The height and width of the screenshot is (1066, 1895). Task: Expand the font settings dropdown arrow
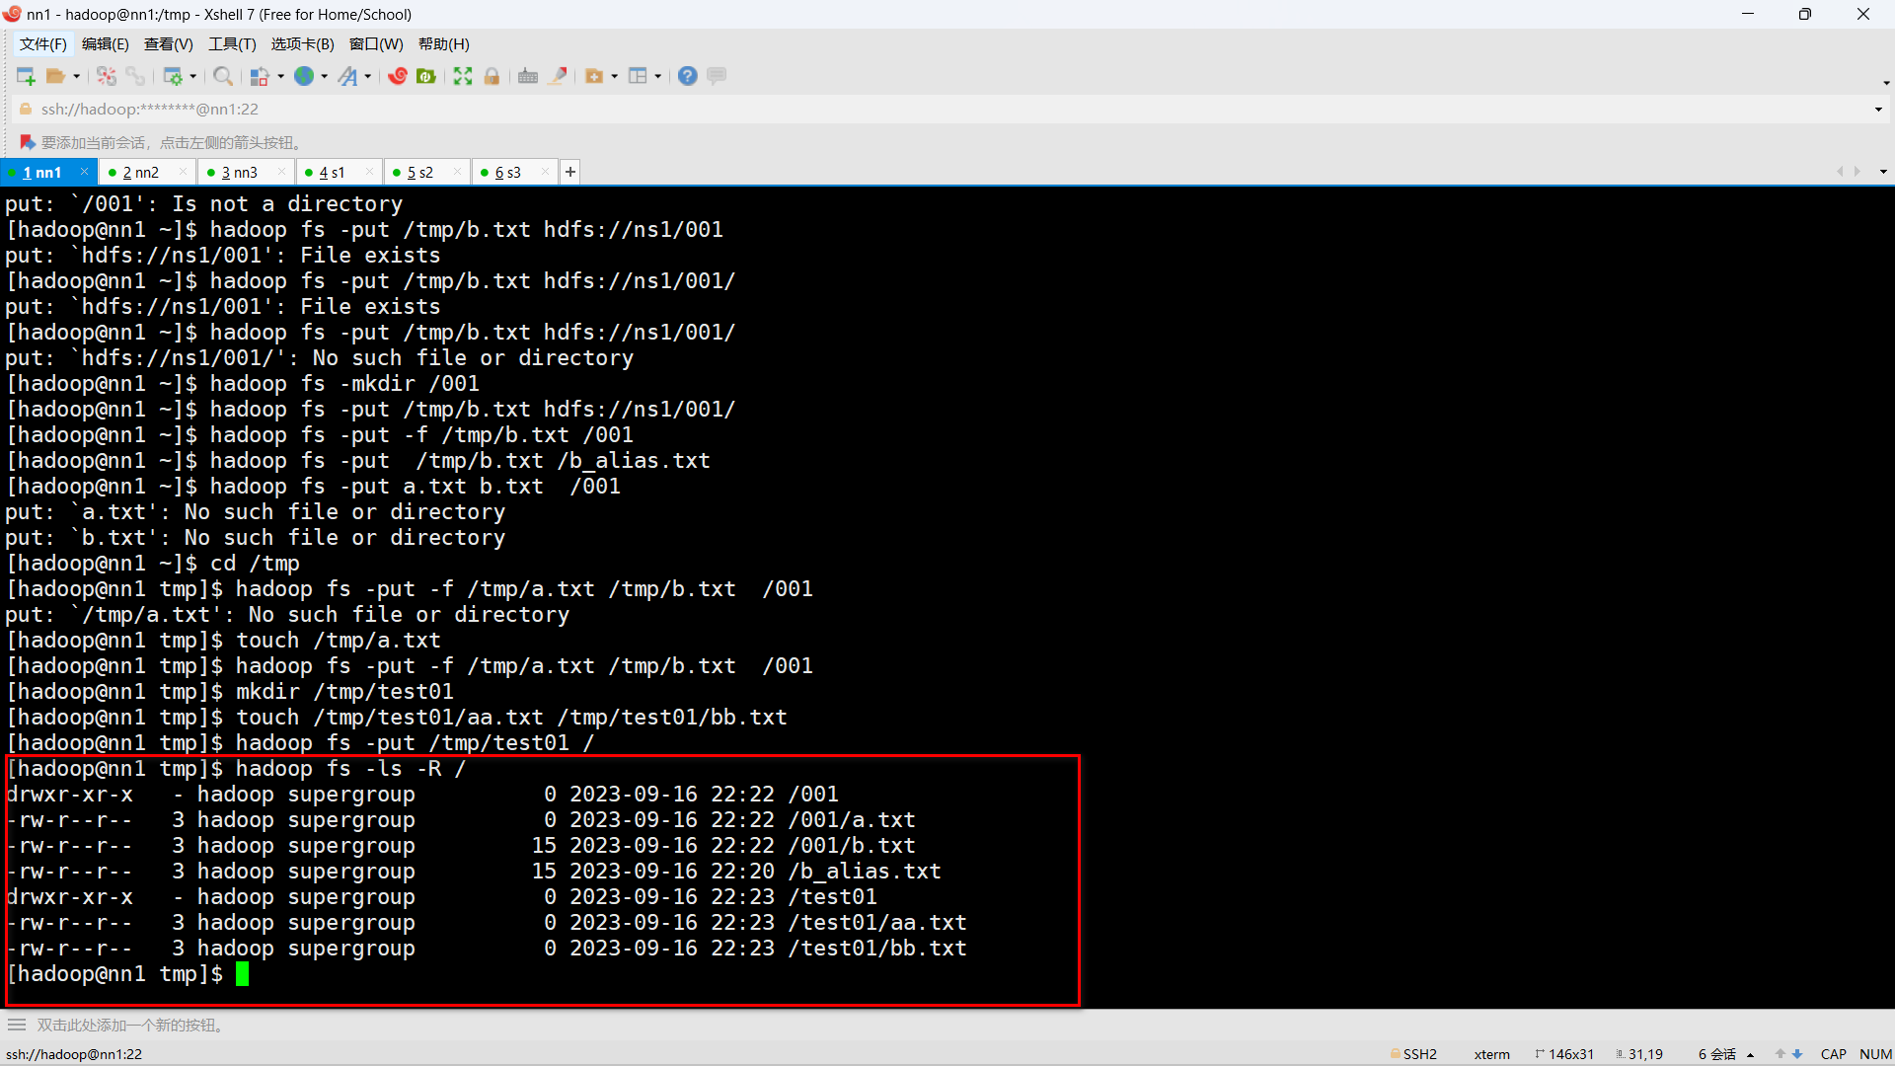[368, 76]
